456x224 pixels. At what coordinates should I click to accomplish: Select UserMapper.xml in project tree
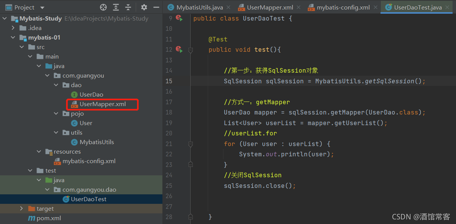tap(103, 104)
